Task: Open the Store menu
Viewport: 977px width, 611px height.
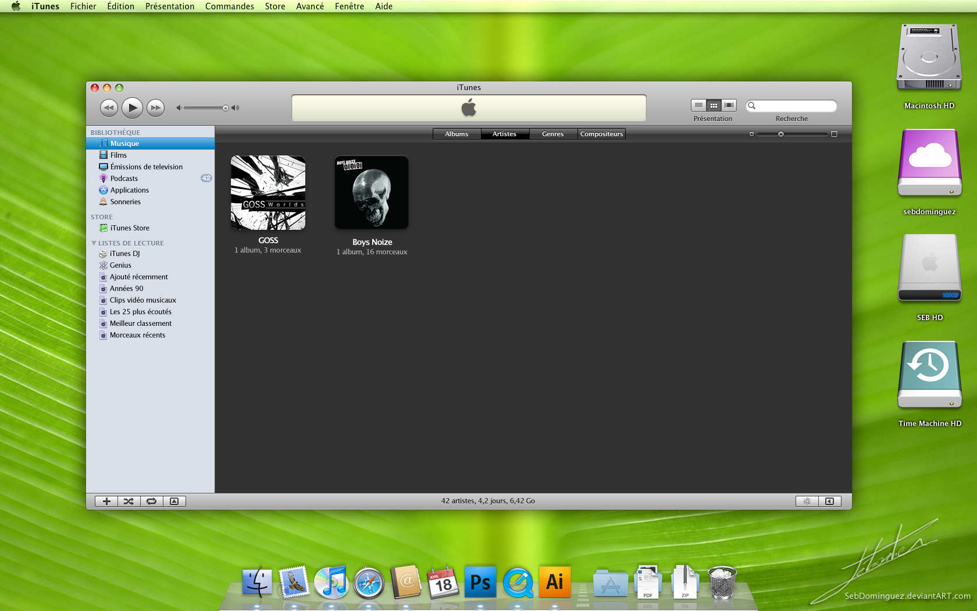Action: point(274,6)
